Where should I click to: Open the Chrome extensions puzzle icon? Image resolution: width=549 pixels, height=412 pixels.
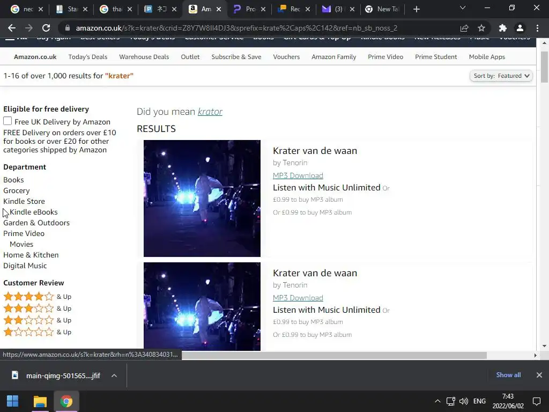tap(503, 28)
